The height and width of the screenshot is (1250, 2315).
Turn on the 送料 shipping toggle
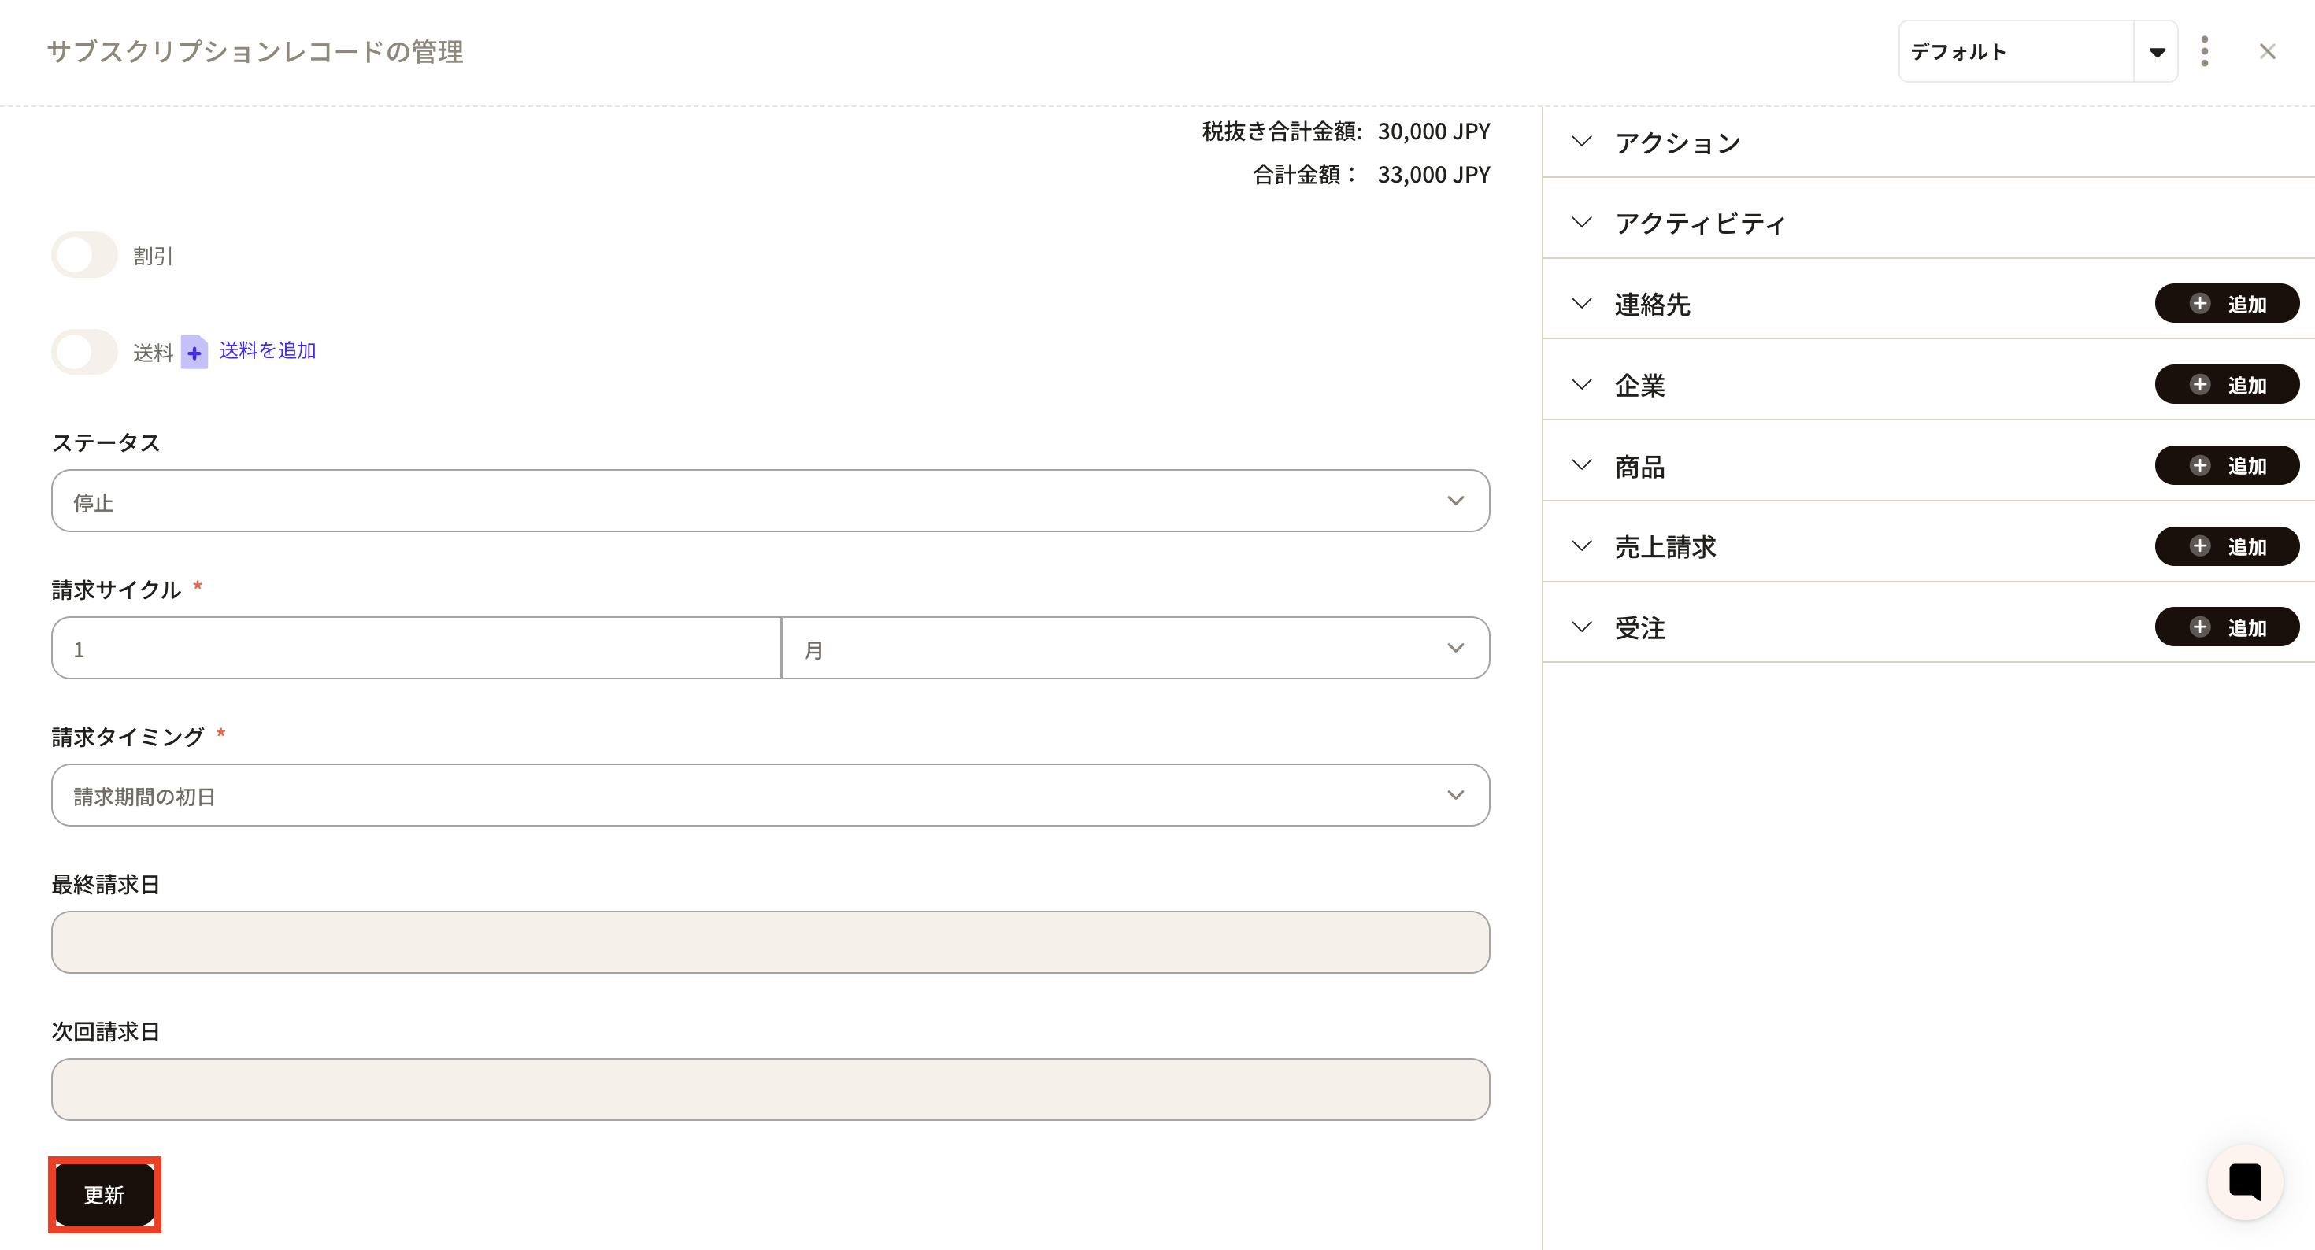(84, 351)
